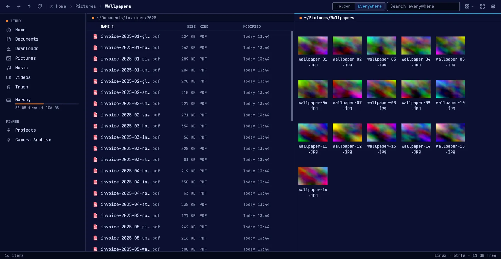The height and width of the screenshot is (259, 501).
Task: Open the Downloads sidebar entry
Action: coord(43,49)
